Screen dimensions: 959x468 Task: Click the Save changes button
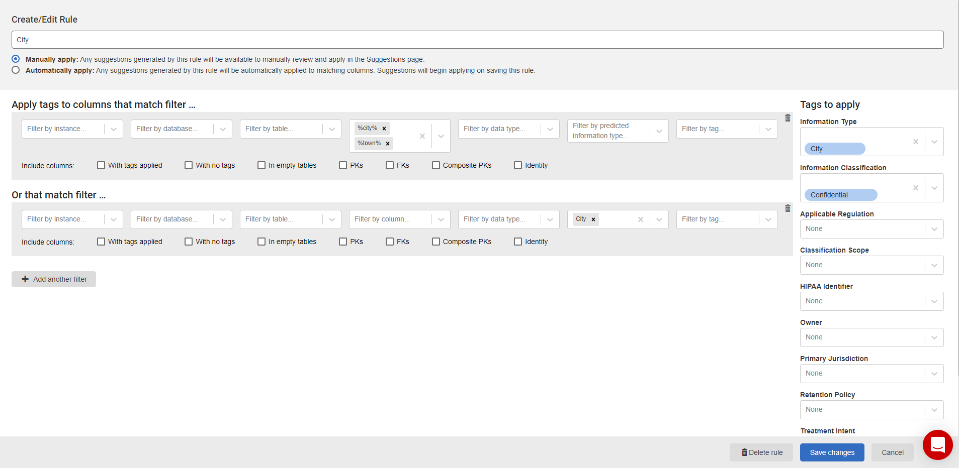point(832,452)
